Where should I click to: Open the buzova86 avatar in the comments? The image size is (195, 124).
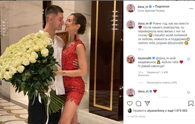tap(131, 59)
